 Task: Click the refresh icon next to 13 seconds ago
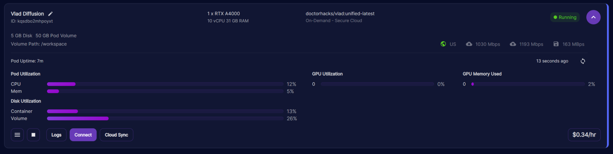tap(583, 61)
